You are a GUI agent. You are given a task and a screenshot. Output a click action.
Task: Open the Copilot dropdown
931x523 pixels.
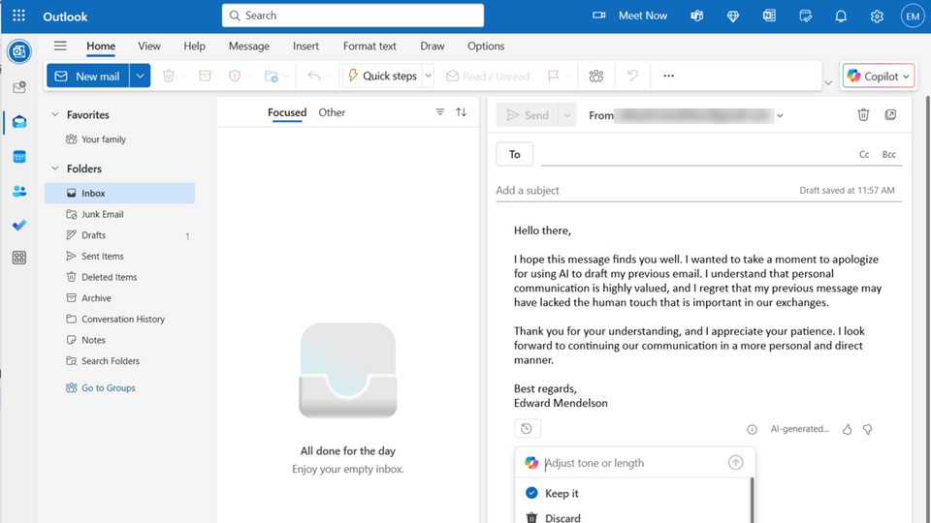(x=879, y=76)
